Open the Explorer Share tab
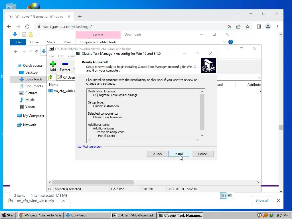 pyautogui.click(x=51, y=42)
